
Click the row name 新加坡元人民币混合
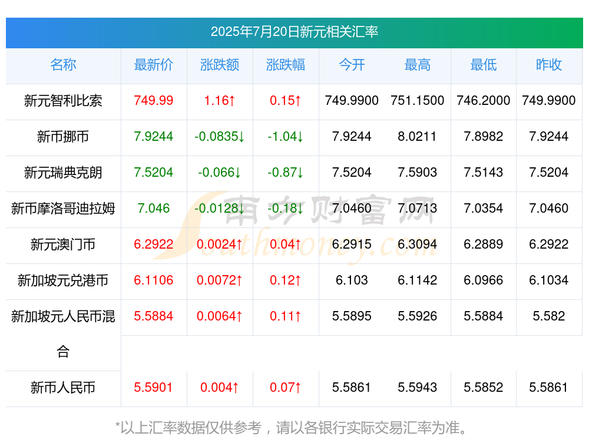(x=63, y=334)
